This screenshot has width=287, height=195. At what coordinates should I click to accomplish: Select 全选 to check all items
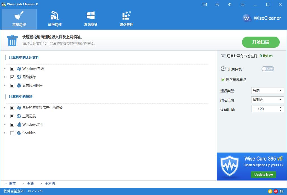30,184
